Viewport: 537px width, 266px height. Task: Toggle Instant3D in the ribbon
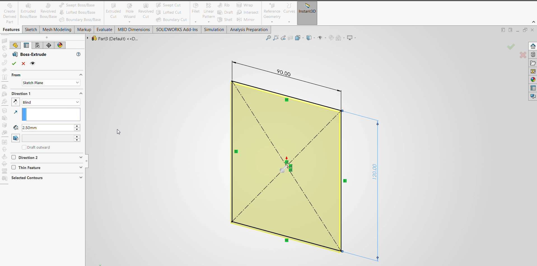click(307, 13)
